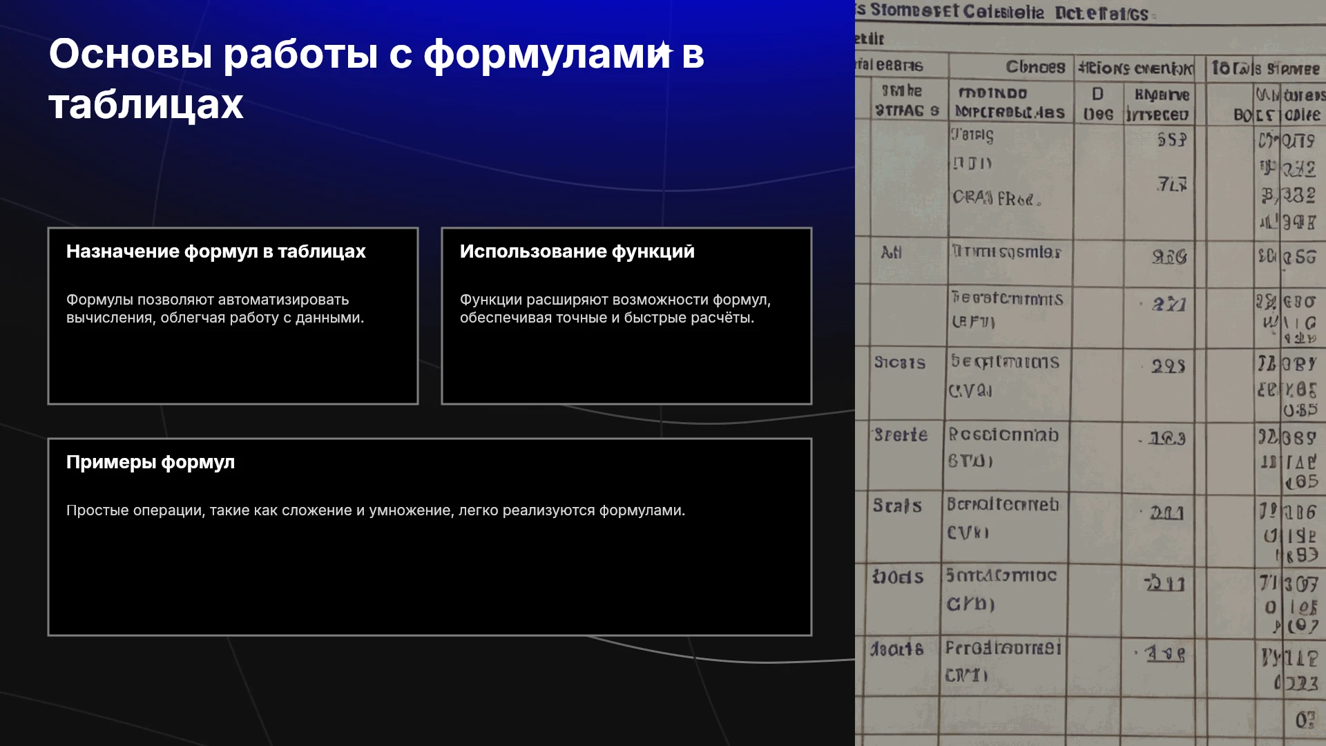
Task: Click the 'Doɛıs' row label in the table image
Action: 897,577
